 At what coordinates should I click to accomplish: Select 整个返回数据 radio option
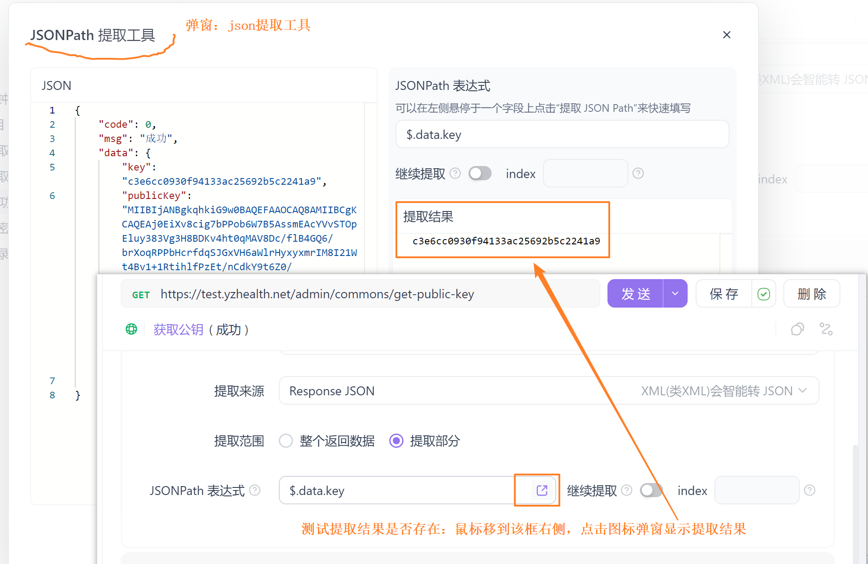(286, 441)
